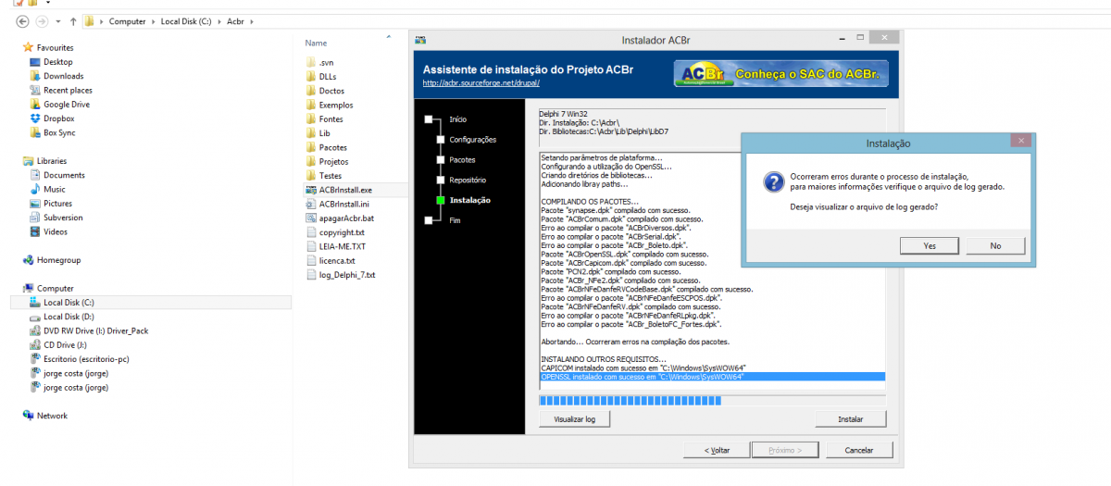Click the Cancelar button
The width and height of the screenshot is (1111, 486).
pyautogui.click(x=860, y=450)
